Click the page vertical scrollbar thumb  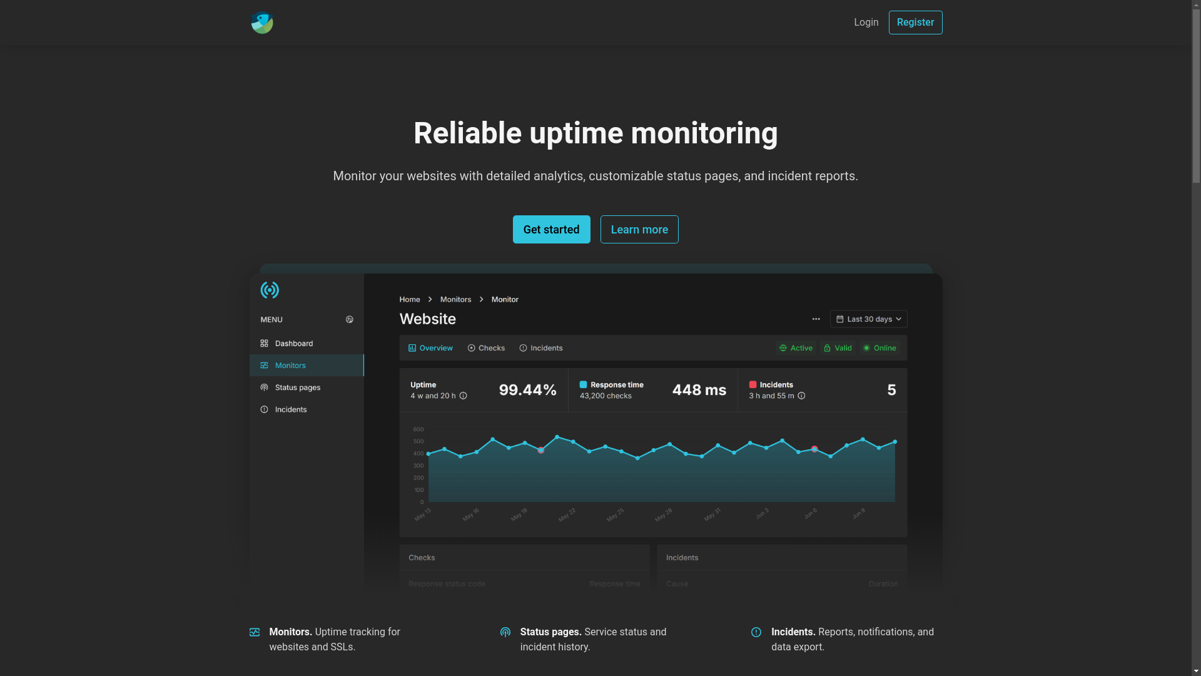(1196, 96)
